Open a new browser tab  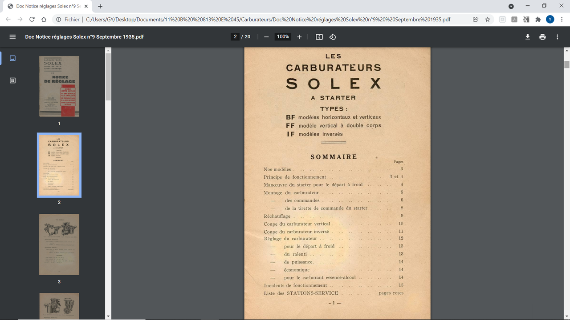[100, 6]
